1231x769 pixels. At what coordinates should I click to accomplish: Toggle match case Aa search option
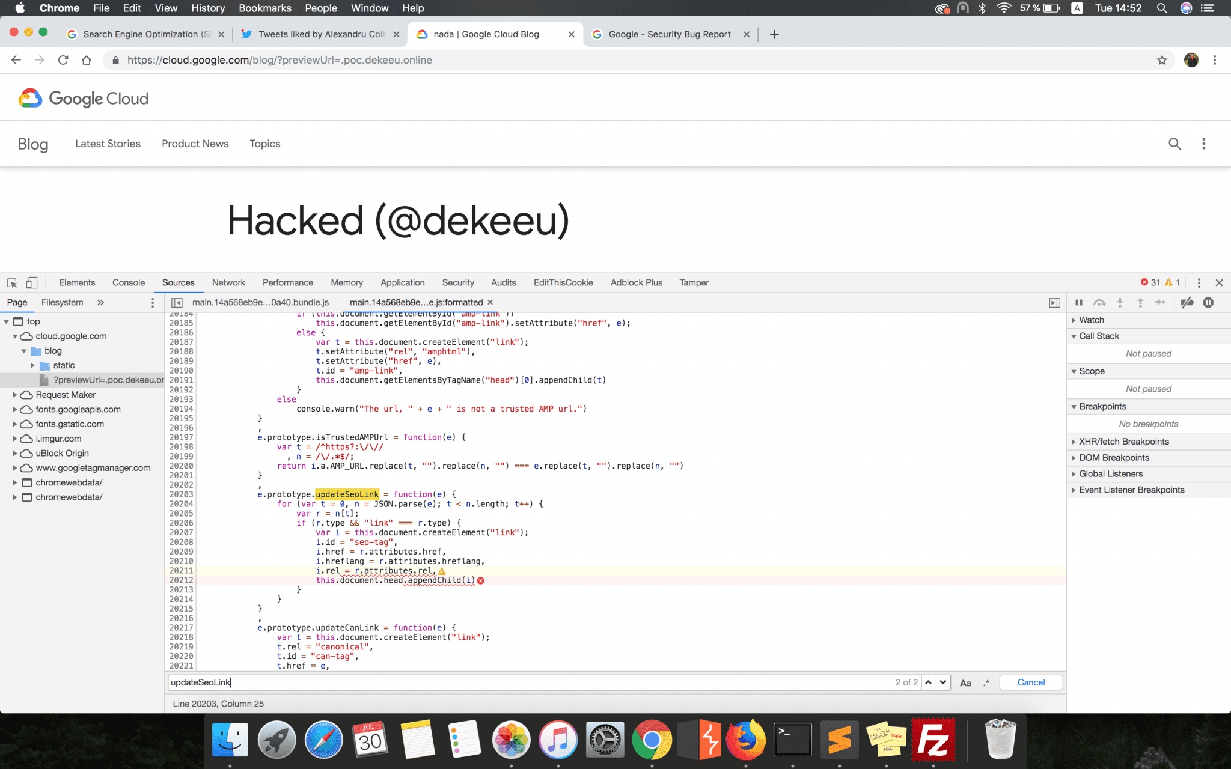pos(965,683)
